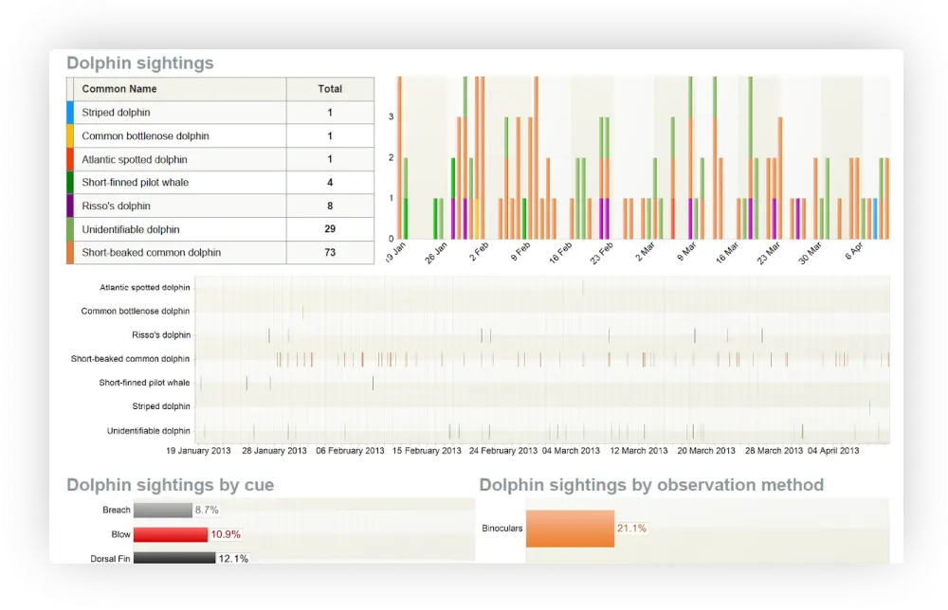This screenshot has width=948, height=610.
Task: Click the 6 Apr bar chart axis label
Action: coord(854,251)
